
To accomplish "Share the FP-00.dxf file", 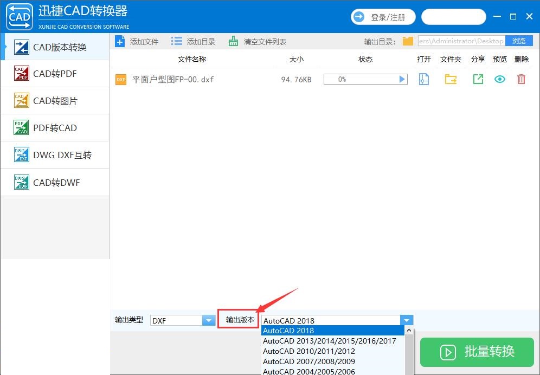I will click(478, 79).
